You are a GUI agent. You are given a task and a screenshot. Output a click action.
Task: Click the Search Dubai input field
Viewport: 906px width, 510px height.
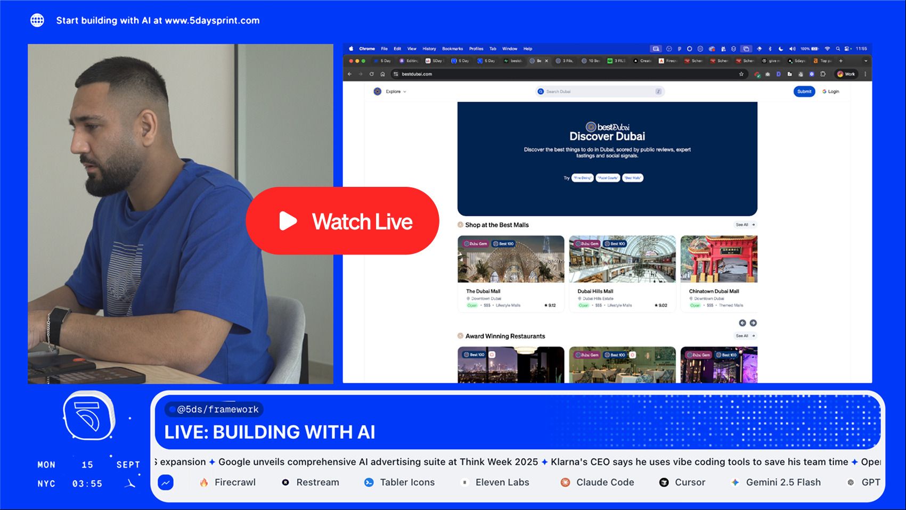pos(600,92)
